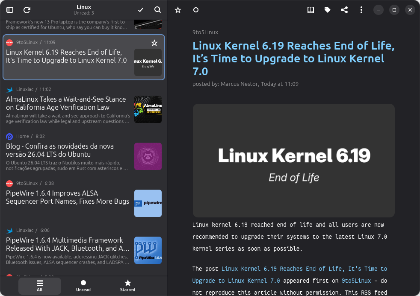Open AlmaLinux Wait-and-See Stance article
The height and width of the screenshot is (296, 420).
pyautogui.click(x=66, y=103)
